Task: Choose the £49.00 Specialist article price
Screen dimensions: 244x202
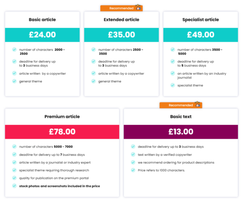Action: point(200,35)
